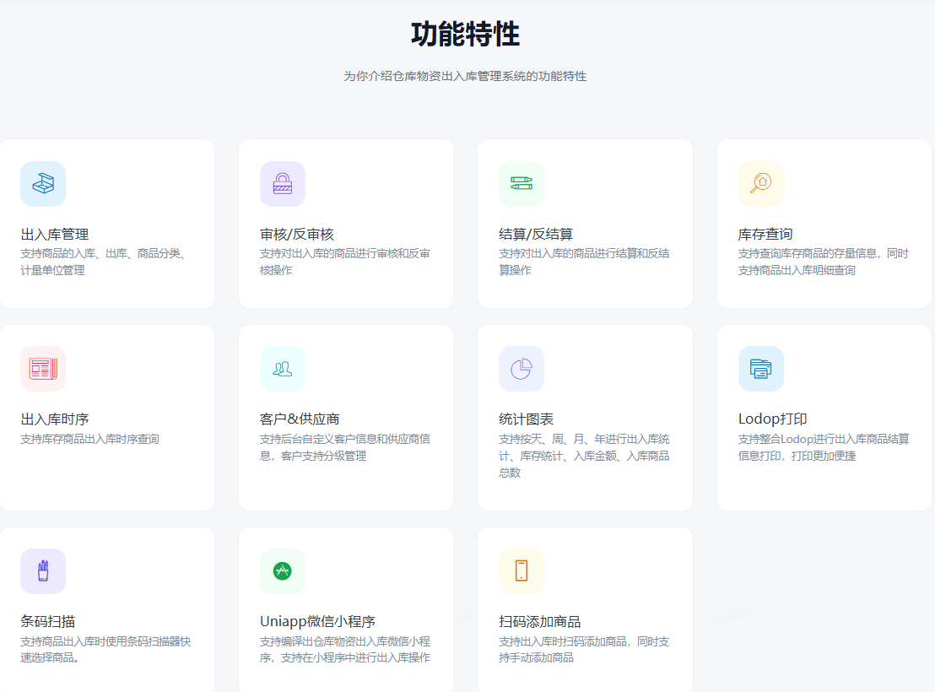The image size is (935, 692).
Task: Select the 库存查询 card title
Action: tap(765, 234)
